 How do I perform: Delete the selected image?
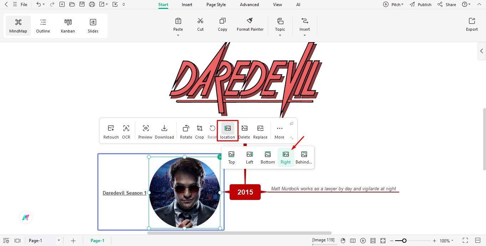(x=244, y=131)
